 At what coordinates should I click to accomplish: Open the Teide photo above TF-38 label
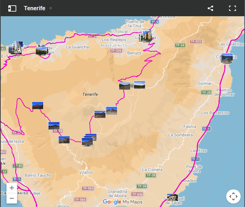point(54,126)
